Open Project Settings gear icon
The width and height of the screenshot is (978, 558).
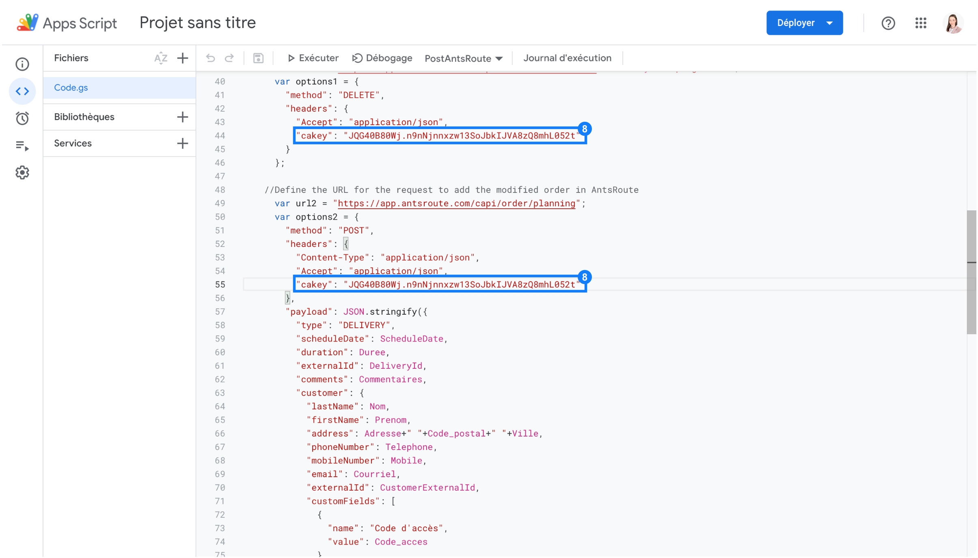pyautogui.click(x=22, y=173)
